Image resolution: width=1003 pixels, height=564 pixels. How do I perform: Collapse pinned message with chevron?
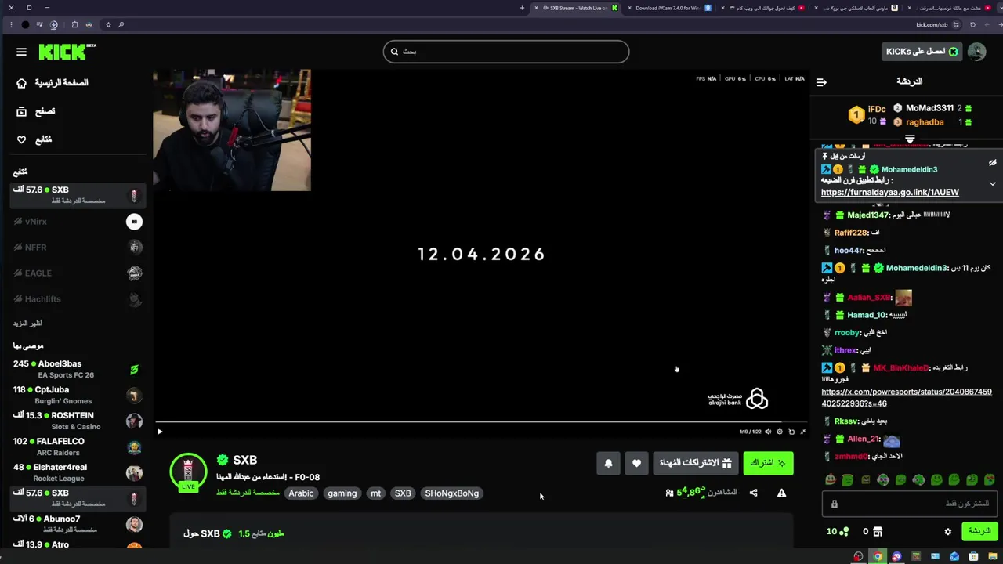tap(992, 184)
